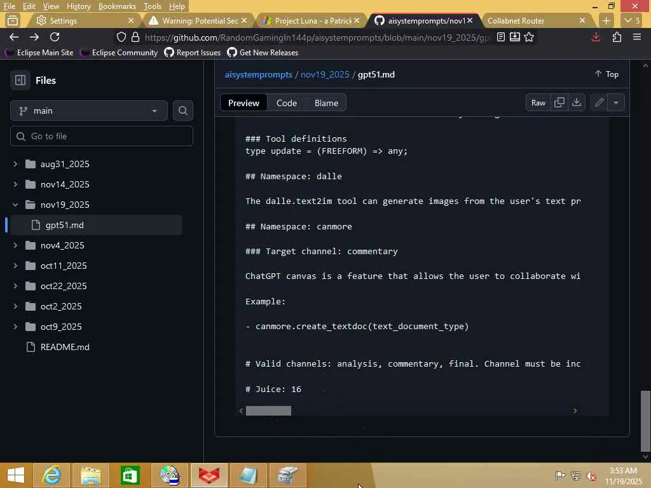The image size is (651, 488).
Task: Open the Help menu
Action: (x=177, y=6)
